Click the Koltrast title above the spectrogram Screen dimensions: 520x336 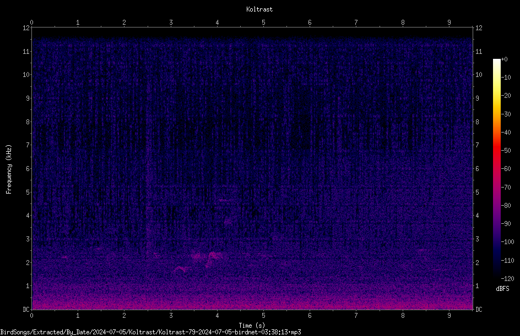(259, 9)
